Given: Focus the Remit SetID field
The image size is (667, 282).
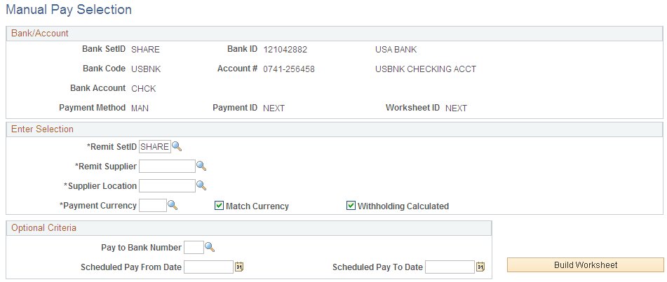Looking at the screenshot, I should point(155,147).
